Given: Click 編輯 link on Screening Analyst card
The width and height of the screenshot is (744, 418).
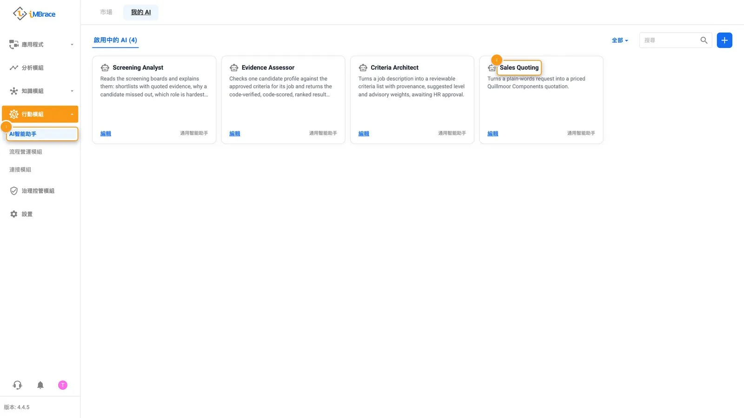Looking at the screenshot, I should coord(106,134).
